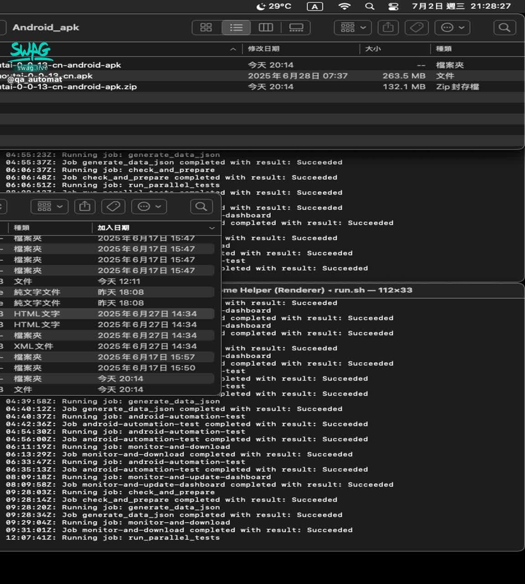Screen dimensions: 525x584
Task: Click '2025年6月28日 07:37' date cell
Action: coord(298,76)
